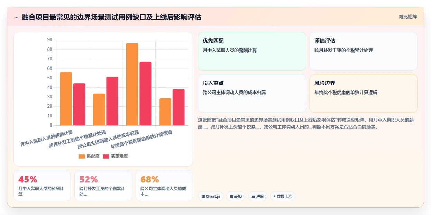Select the 谨慎评估 card
The height and width of the screenshot is (215, 431).
tap(364, 51)
